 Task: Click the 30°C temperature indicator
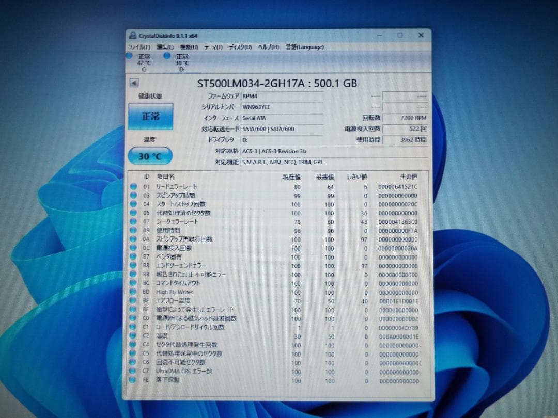pyautogui.click(x=149, y=156)
